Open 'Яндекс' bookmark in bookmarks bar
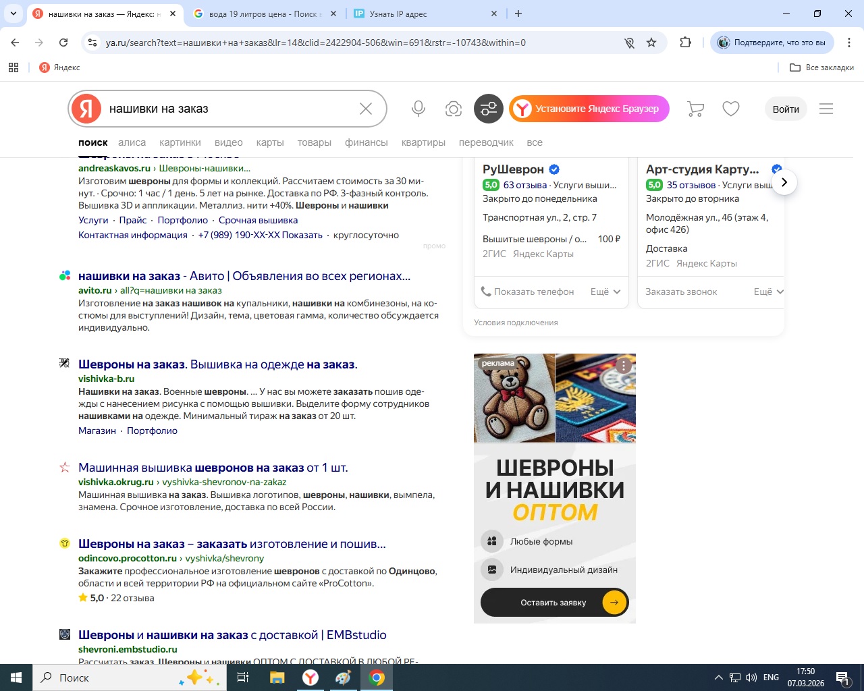The width and height of the screenshot is (864, 691). point(59,67)
